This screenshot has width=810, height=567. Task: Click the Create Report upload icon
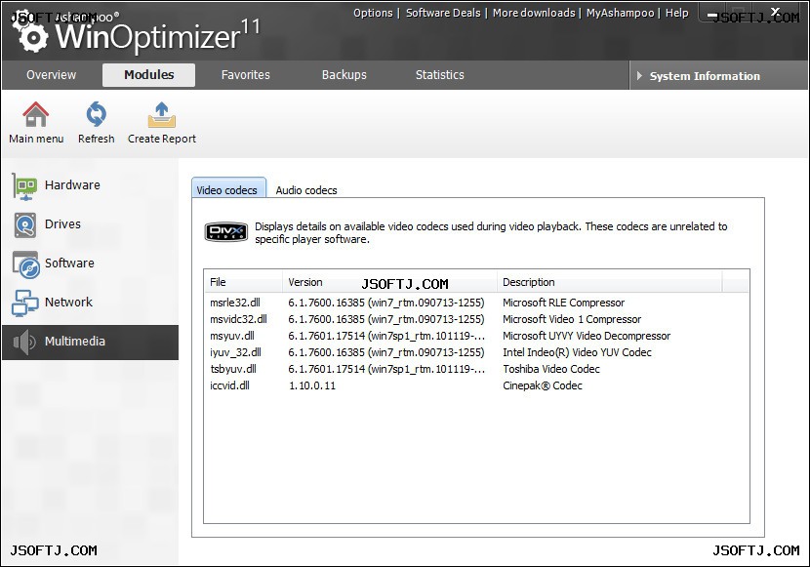point(162,114)
